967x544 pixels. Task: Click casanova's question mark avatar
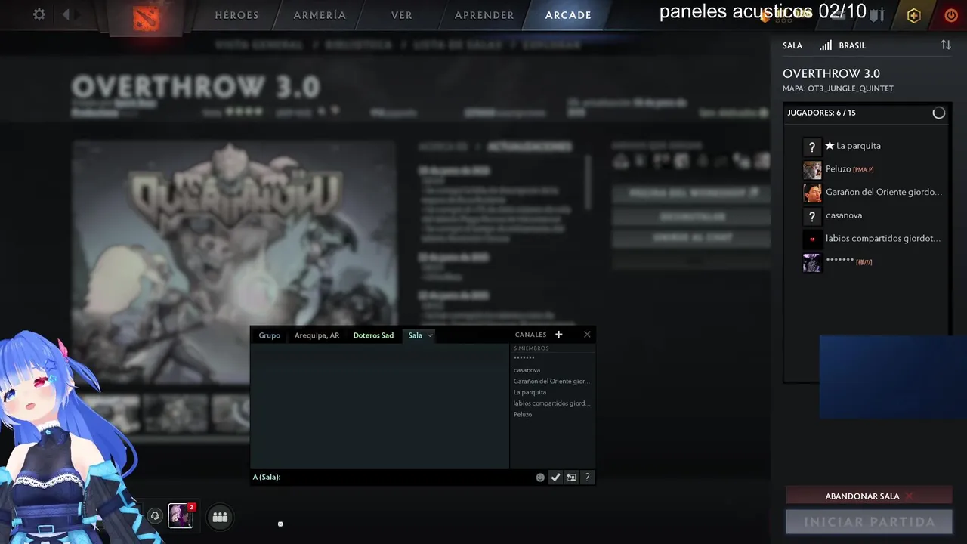point(812,216)
